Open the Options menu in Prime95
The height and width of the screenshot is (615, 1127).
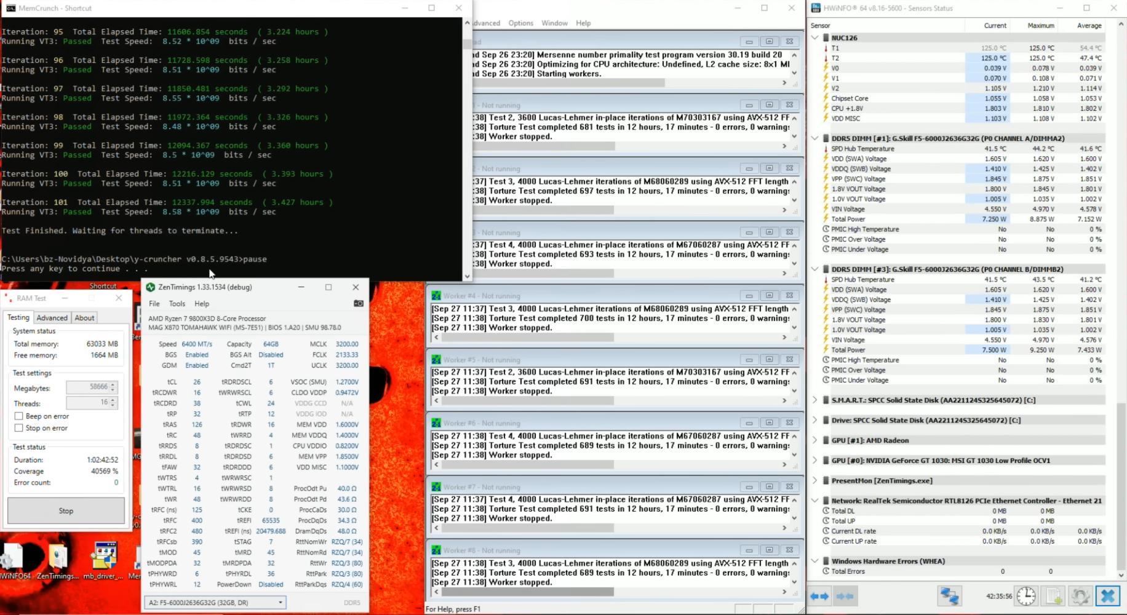[520, 23]
